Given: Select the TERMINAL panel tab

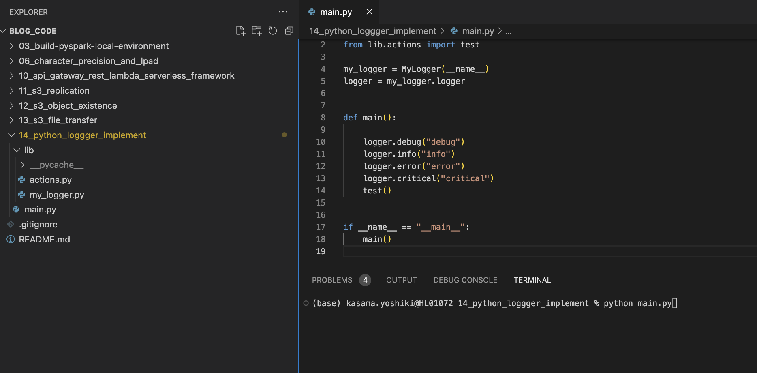Looking at the screenshot, I should pyautogui.click(x=532, y=280).
